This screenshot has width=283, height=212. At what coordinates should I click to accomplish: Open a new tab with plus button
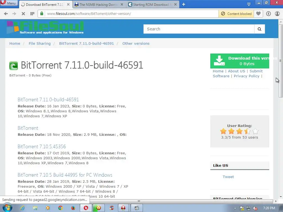[184, 4]
